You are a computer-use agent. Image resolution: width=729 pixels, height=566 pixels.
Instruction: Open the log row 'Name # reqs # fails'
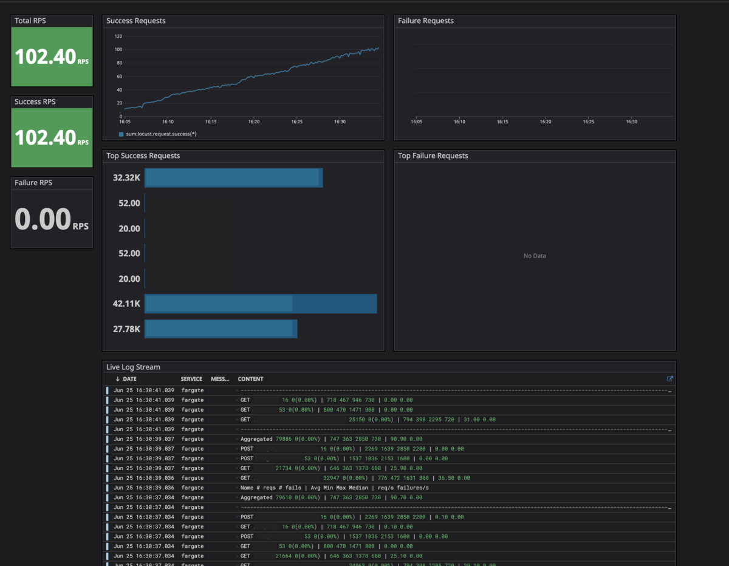389,488
